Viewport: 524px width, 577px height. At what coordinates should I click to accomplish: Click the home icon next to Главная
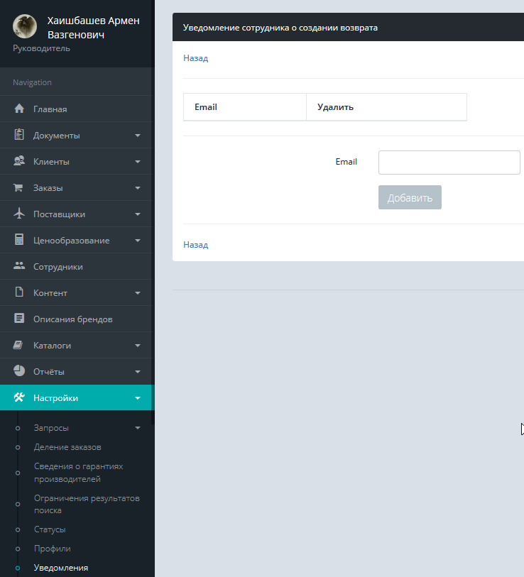coord(19,109)
